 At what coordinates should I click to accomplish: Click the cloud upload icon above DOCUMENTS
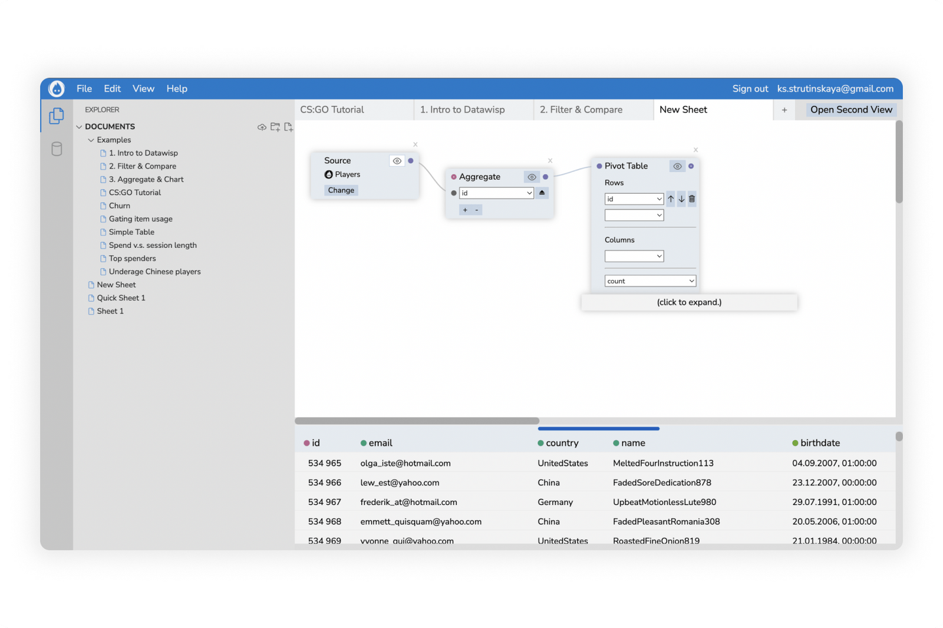[262, 127]
